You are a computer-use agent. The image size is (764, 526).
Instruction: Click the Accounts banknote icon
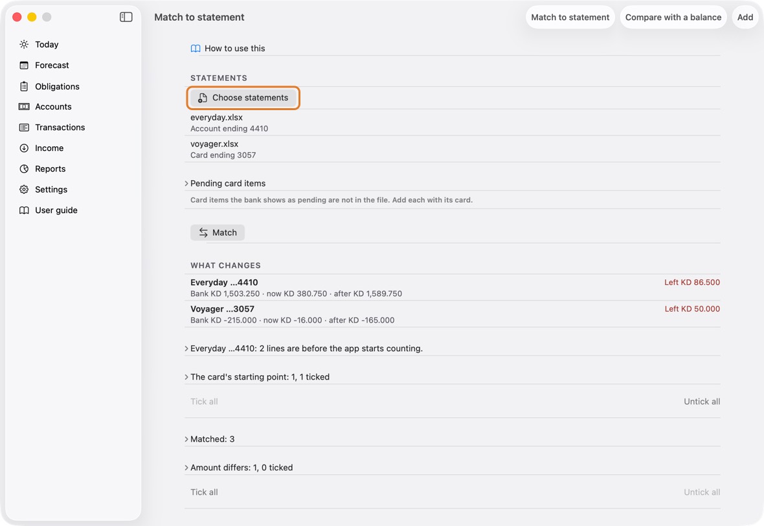click(x=24, y=107)
